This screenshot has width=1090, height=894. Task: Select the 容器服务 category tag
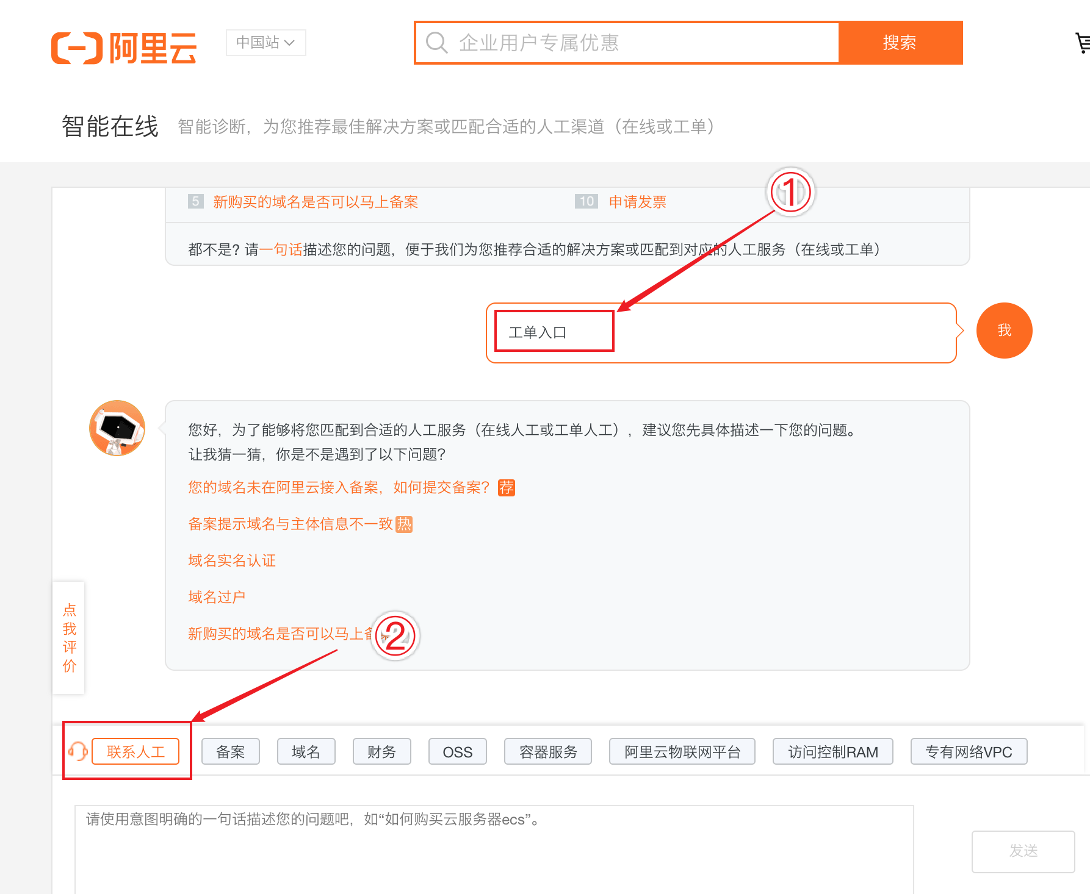[x=548, y=751]
